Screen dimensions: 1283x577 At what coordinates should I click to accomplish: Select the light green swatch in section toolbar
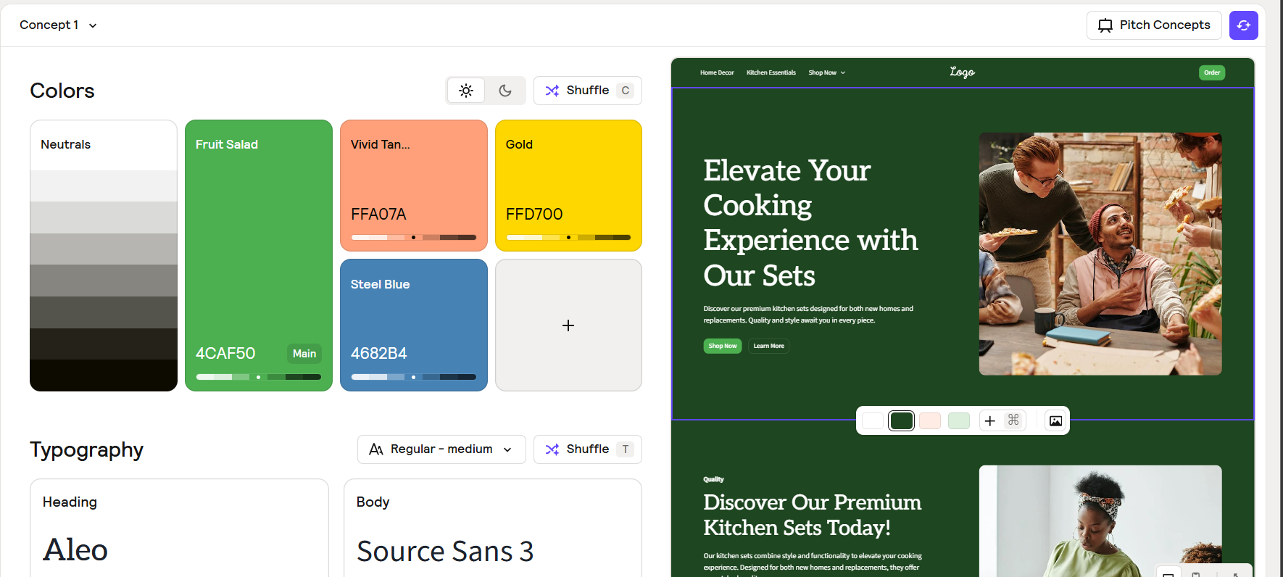pos(959,420)
